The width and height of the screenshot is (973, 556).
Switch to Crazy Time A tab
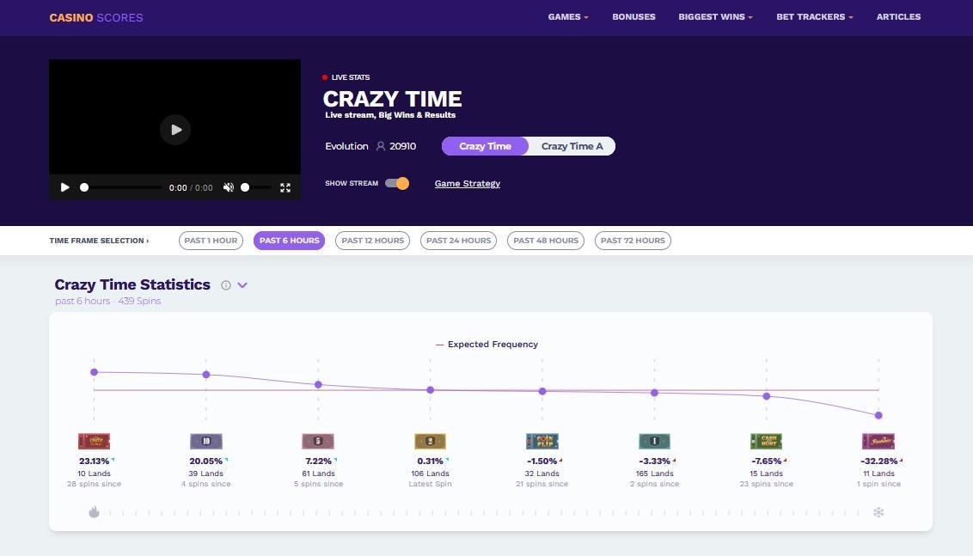point(572,146)
